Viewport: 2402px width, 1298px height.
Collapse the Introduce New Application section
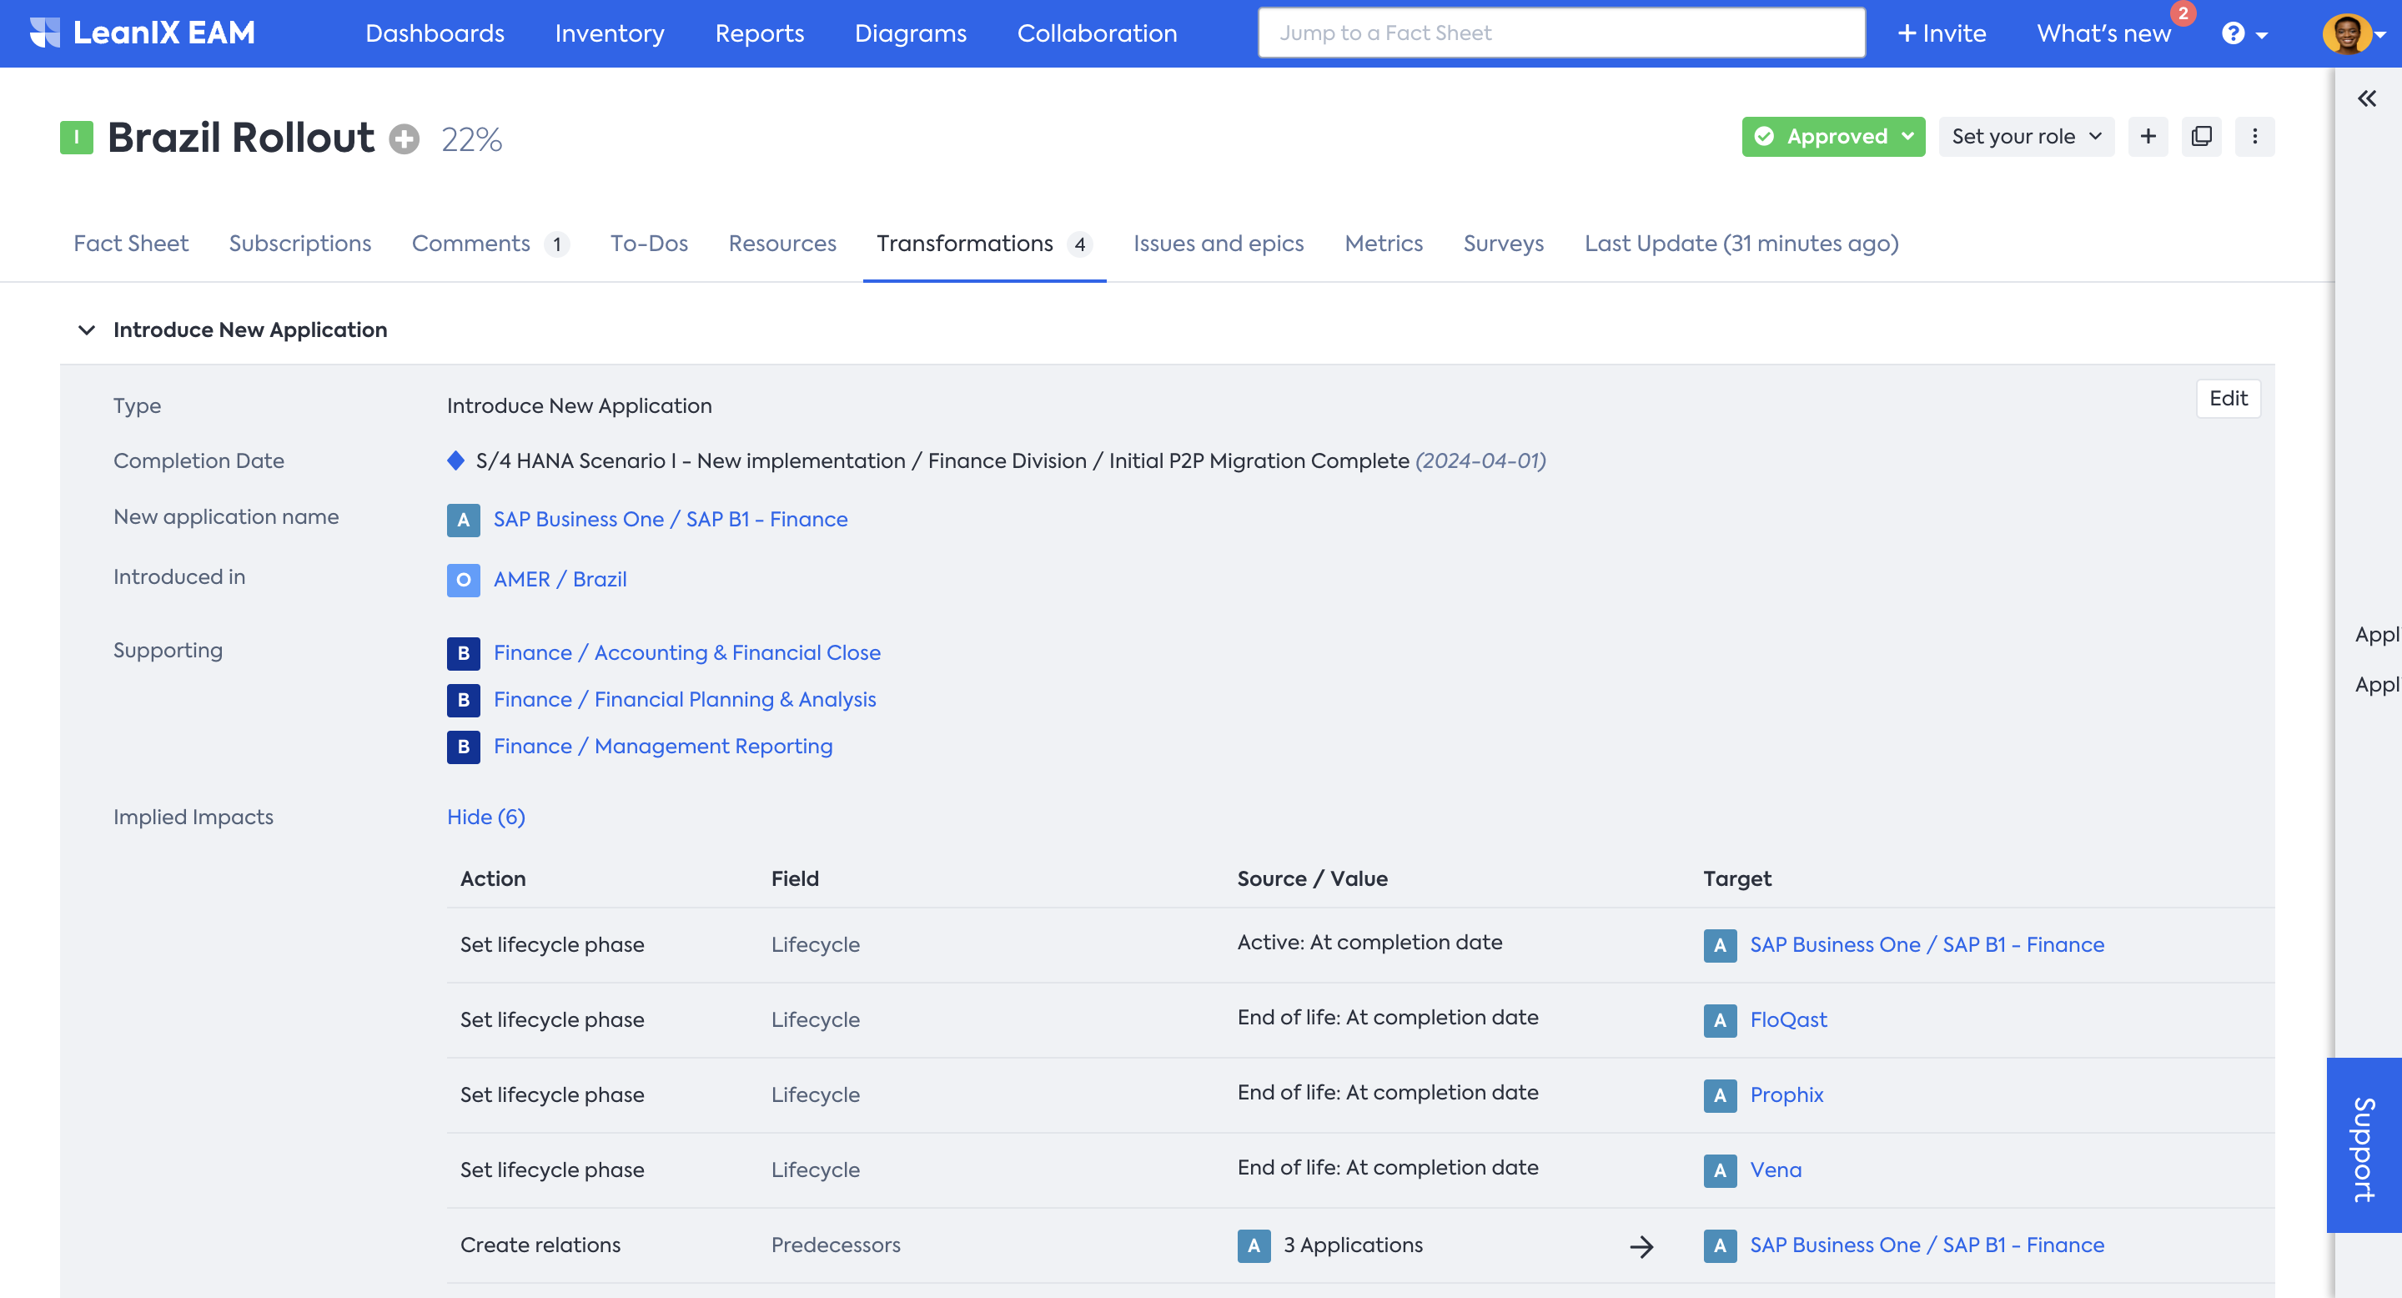click(x=87, y=330)
